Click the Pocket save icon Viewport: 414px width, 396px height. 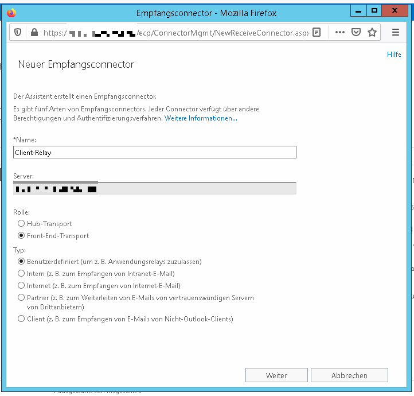356,33
